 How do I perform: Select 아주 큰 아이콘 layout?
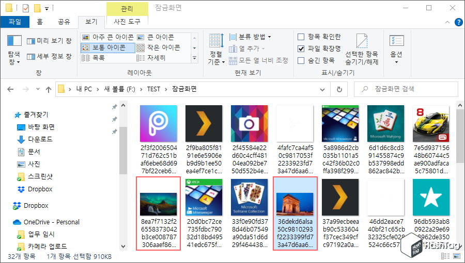click(x=107, y=37)
